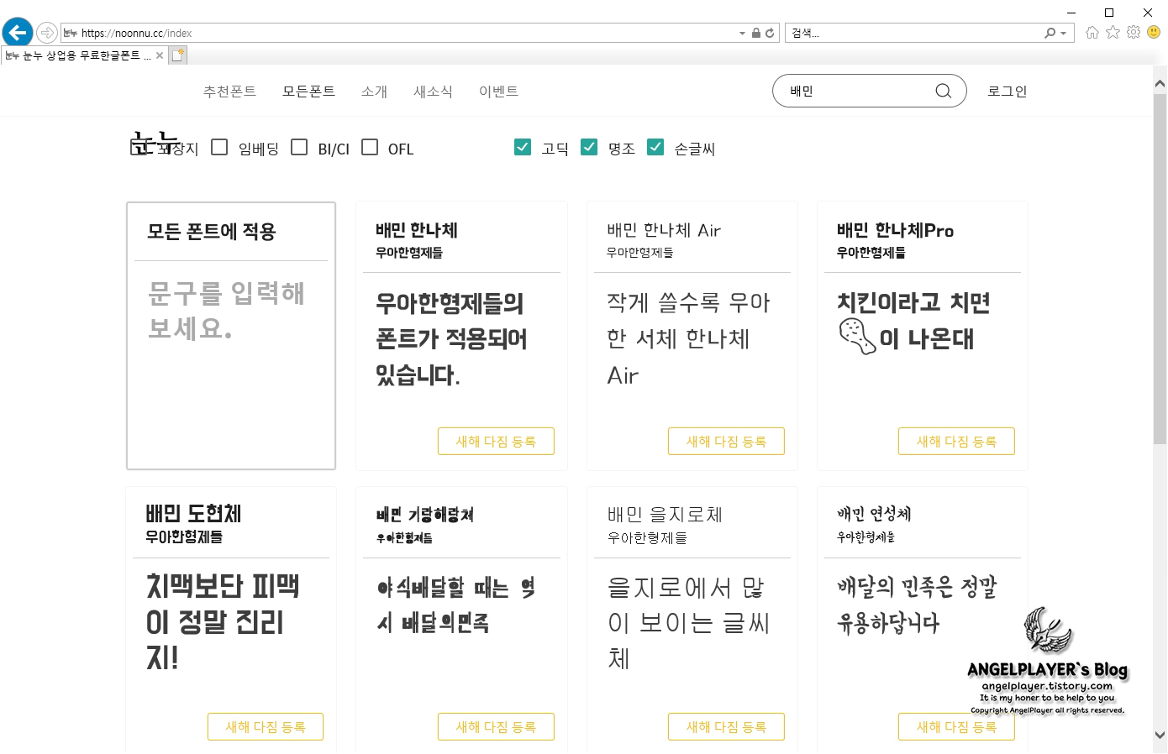Click the magnifier in browser search box
The image size is (1168, 754).
pyautogui.click(x=1050, y=33)
